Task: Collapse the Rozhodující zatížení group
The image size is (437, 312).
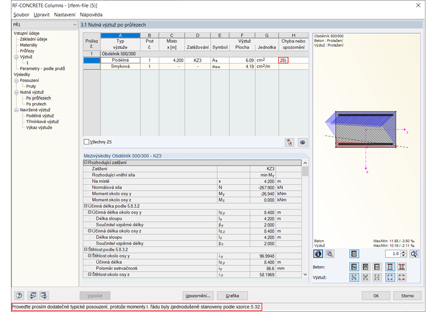Action: tap(86, 162)
